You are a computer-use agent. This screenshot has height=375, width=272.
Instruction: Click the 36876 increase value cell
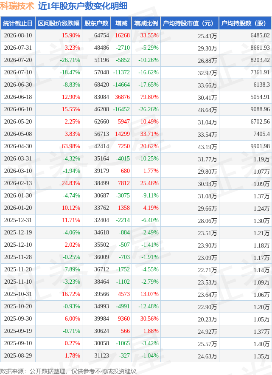[122, 97]
